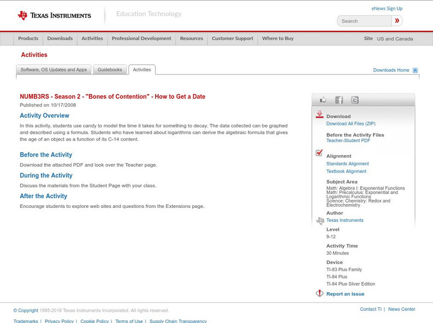
Task: Click the Report an Issue link
Action: 345,294
